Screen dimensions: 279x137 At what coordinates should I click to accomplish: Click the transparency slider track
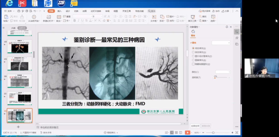pyautogui.click(x=221, y=77)
